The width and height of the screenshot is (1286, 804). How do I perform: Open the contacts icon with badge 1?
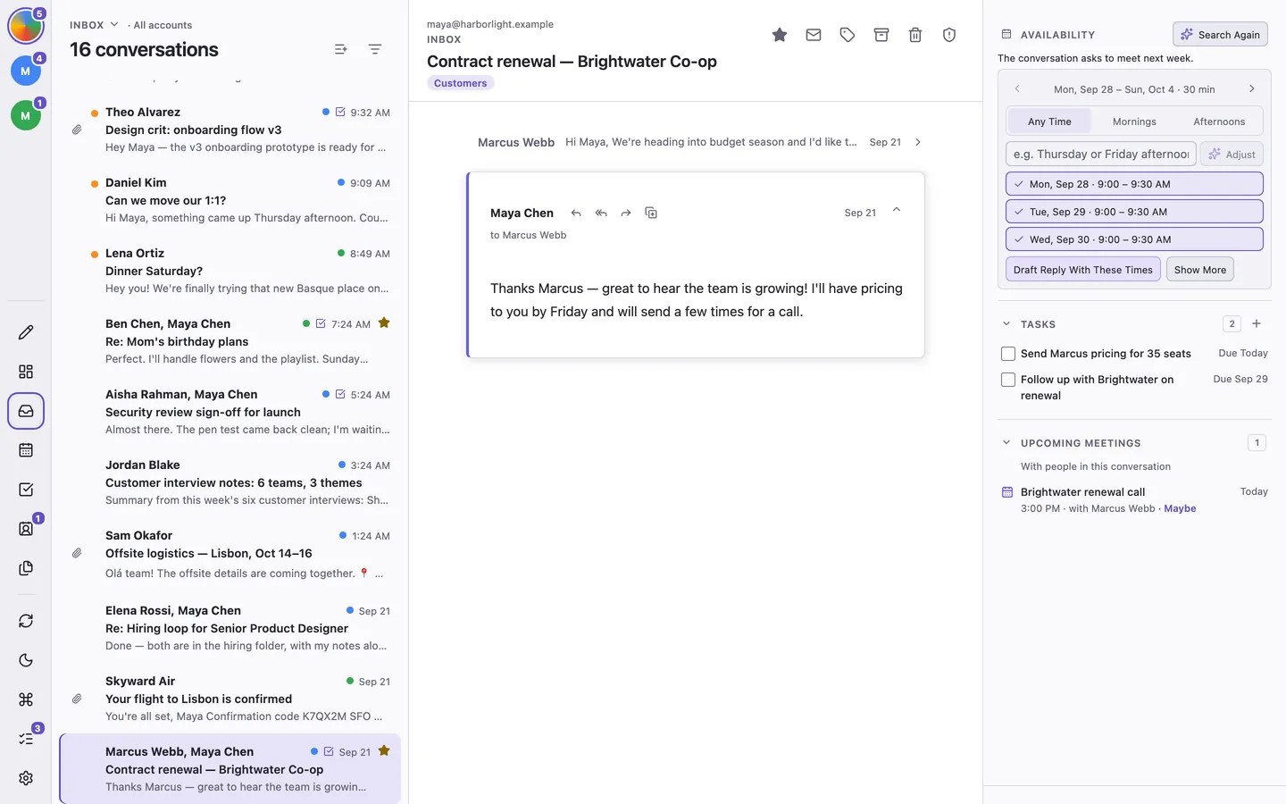26,529
